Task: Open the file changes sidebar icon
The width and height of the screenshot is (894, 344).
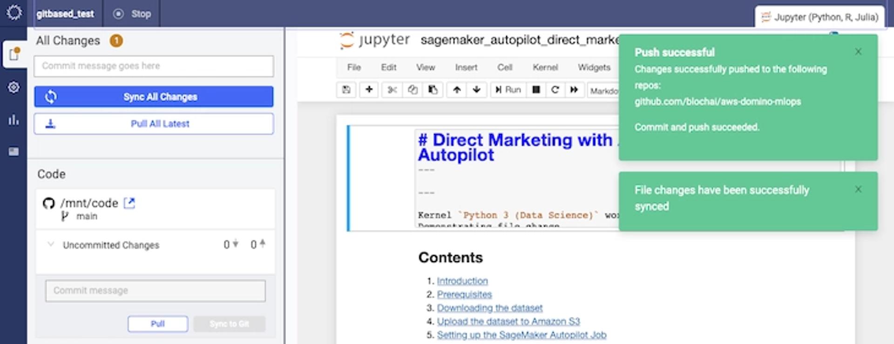Action: click(x=14, y=54)
